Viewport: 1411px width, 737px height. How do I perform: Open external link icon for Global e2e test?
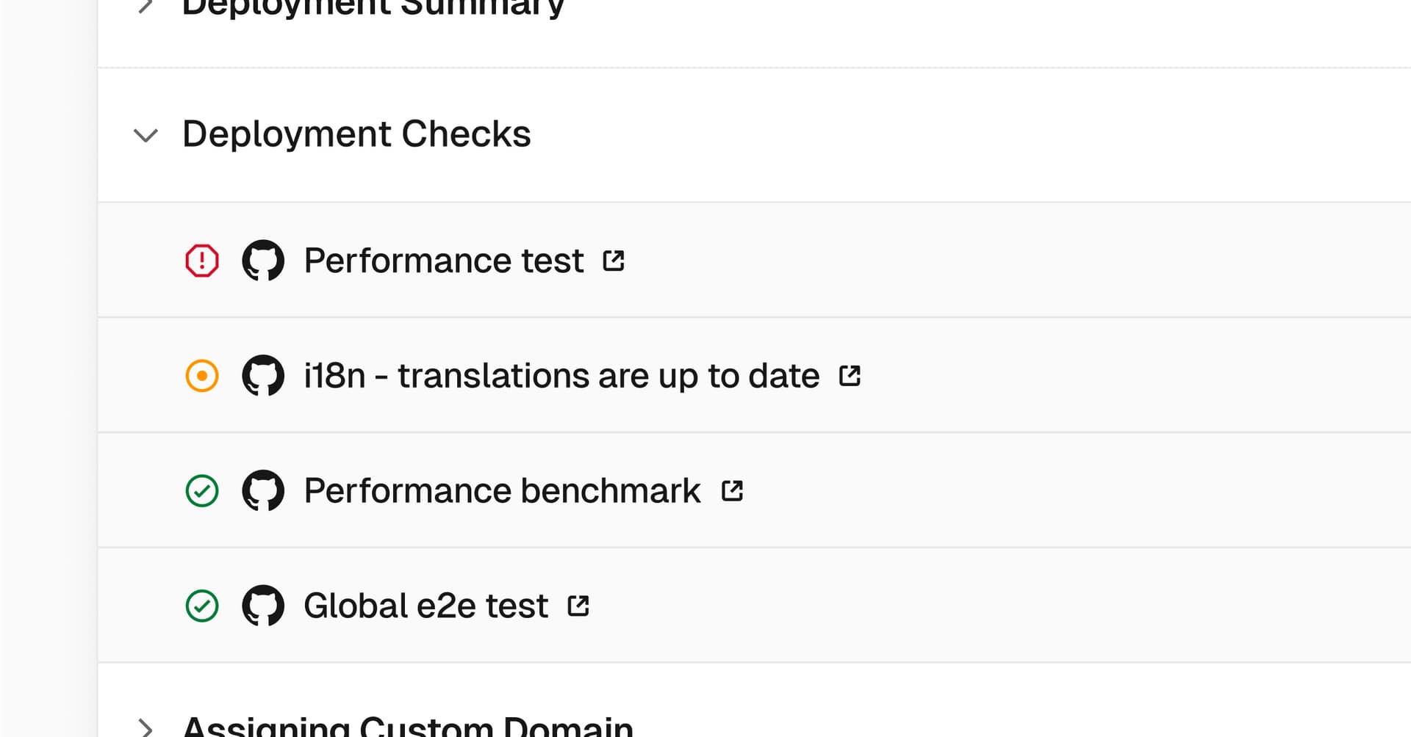pyautogui.click(x=579, y=606)
